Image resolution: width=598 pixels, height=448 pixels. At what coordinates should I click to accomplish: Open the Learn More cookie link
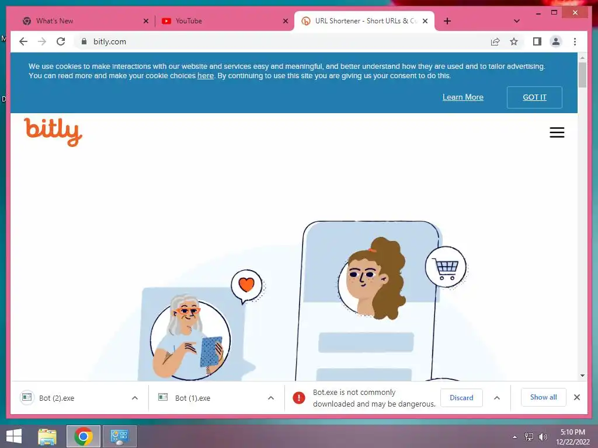tap(463, 97)
